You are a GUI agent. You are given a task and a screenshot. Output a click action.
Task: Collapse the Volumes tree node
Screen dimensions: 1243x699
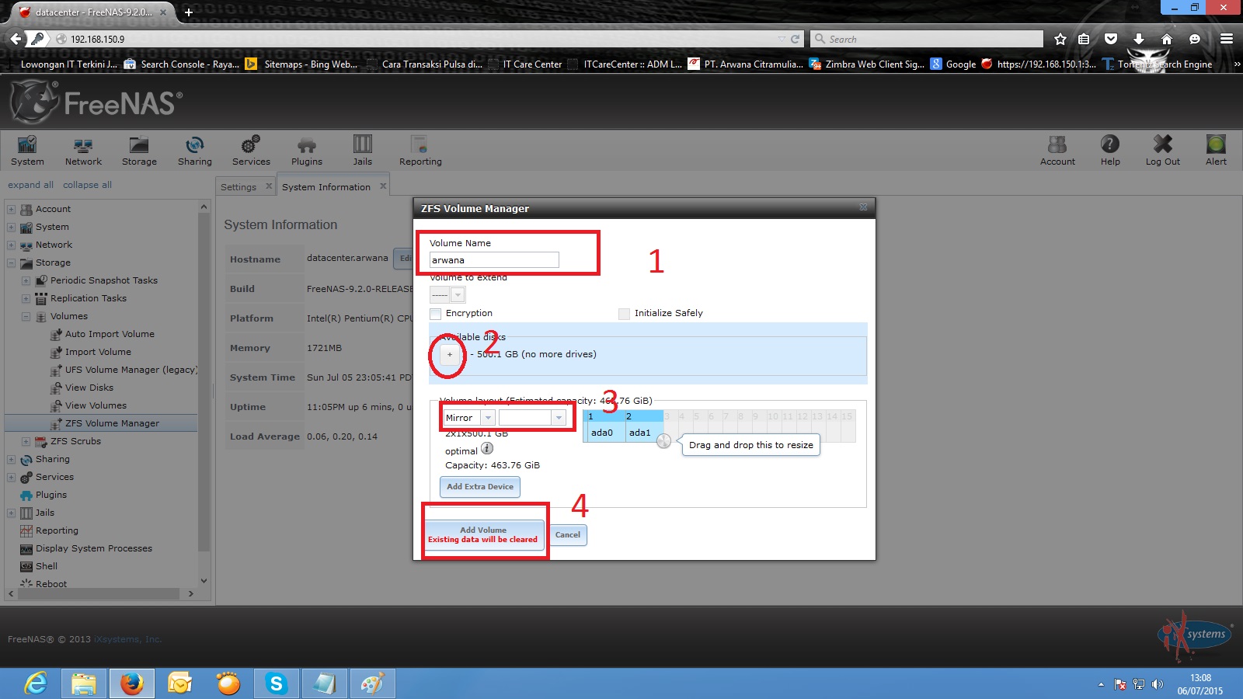[26, 317]
